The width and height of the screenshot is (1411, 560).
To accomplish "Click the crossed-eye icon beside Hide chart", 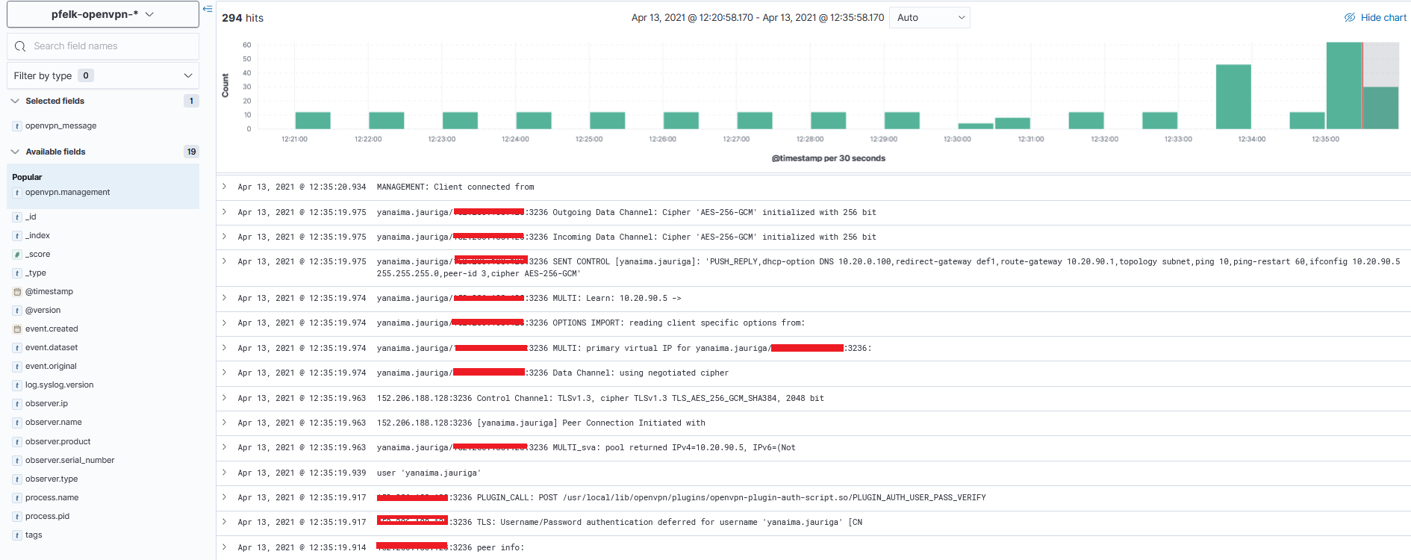I will click(1350, 17).
